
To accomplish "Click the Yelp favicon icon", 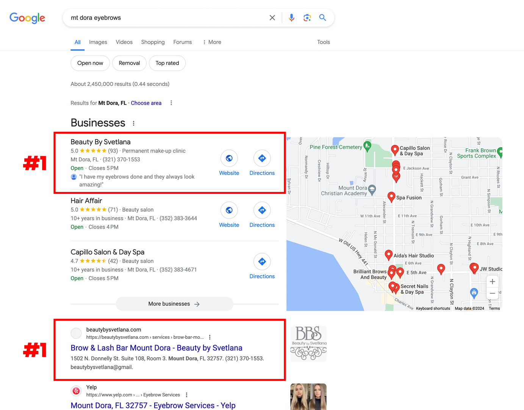I will pyautogui.click(x=76, y=391).
